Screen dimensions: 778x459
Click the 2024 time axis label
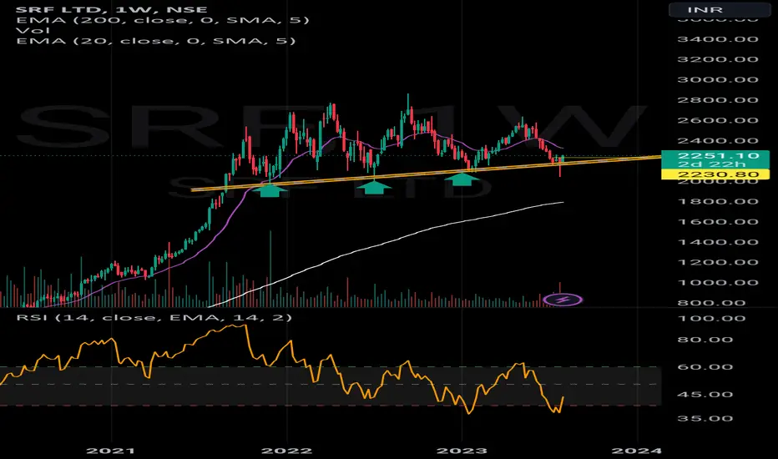(637, 451)
